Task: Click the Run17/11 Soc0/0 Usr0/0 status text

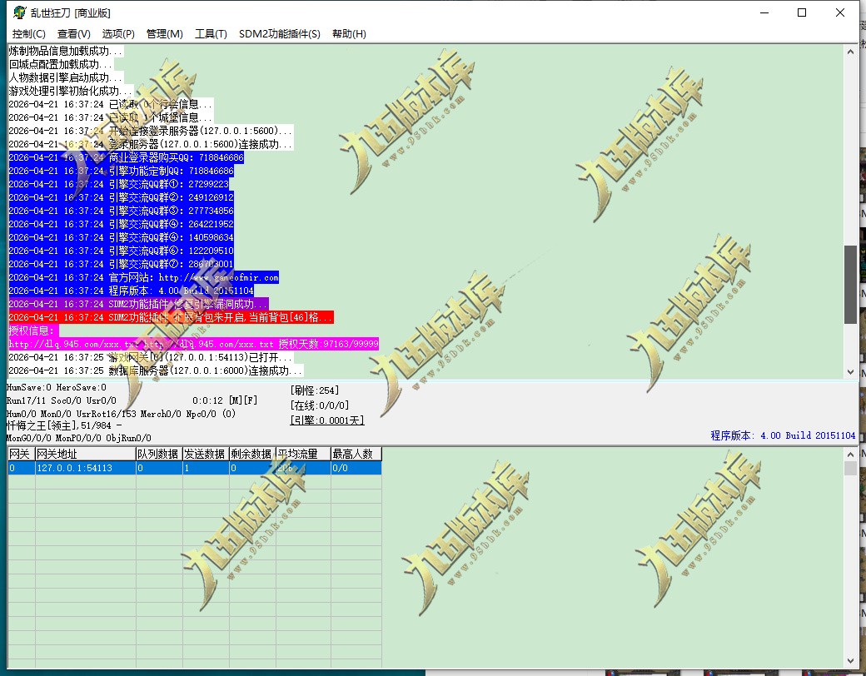Action: [x=62, y=400]
